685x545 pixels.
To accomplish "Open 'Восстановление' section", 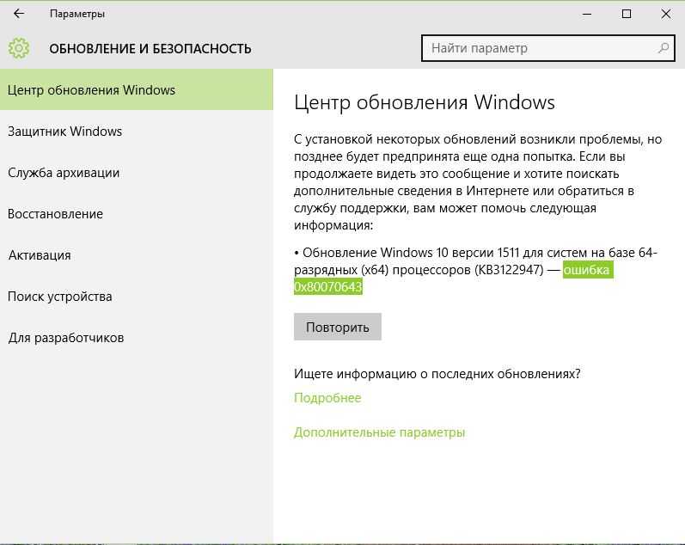I will 137,214.
